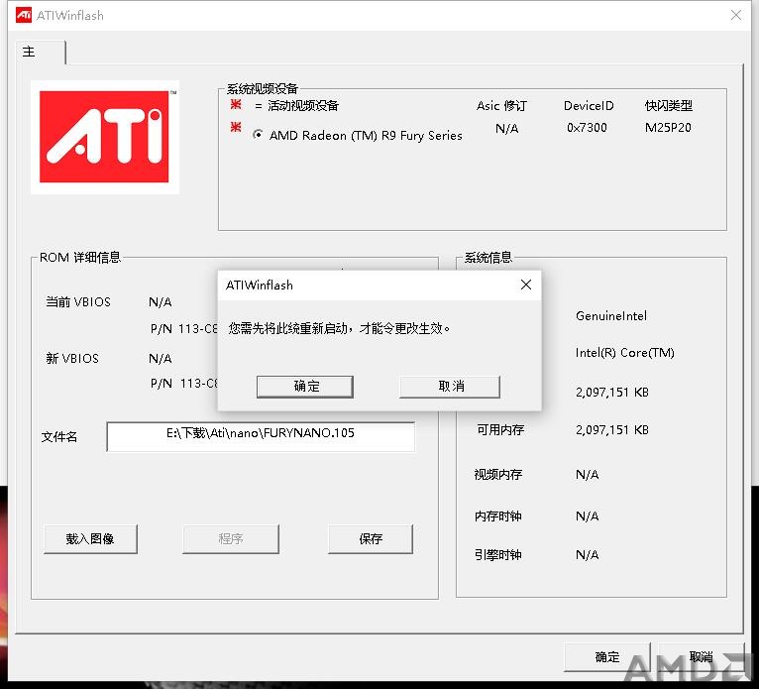
Task: Close the ATIWinflash main window
Action: 736,15
